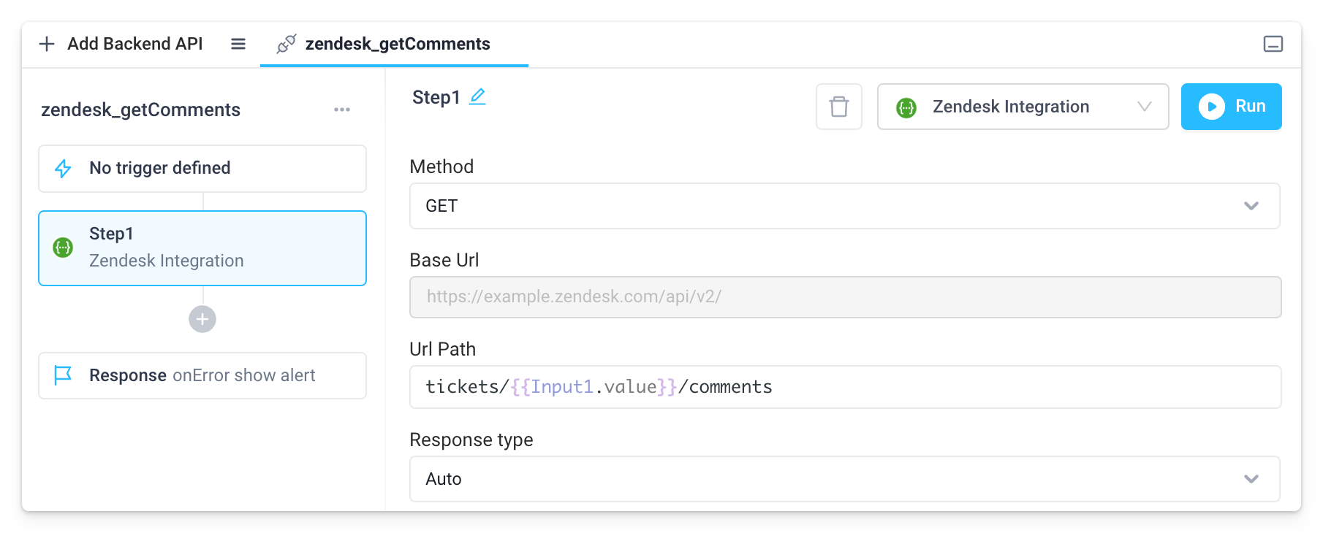
Task: Open more options via the ellipsis icon
Action: coord(341,110)
